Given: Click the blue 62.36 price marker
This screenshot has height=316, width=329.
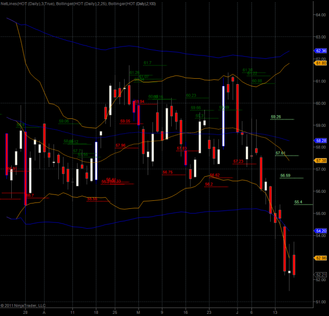Looking at the screenshot, I should click(x=321, y=51).
